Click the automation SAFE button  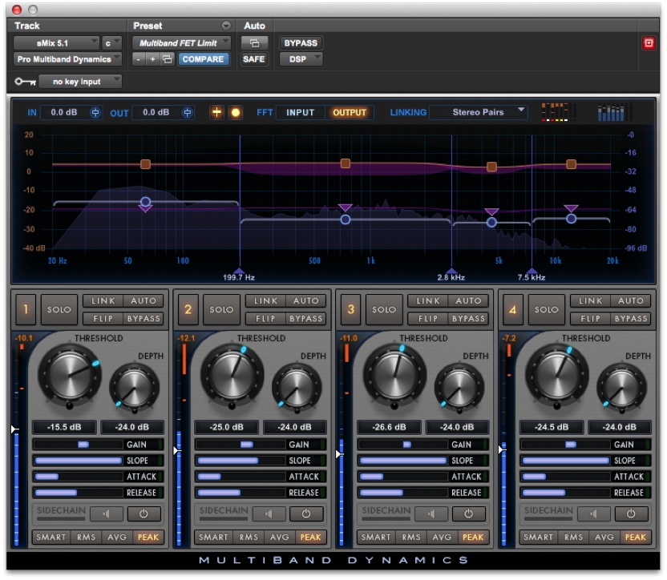click(254, 59)
